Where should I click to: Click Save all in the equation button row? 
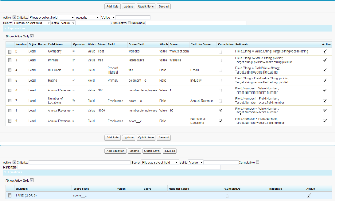coord(169,151)
